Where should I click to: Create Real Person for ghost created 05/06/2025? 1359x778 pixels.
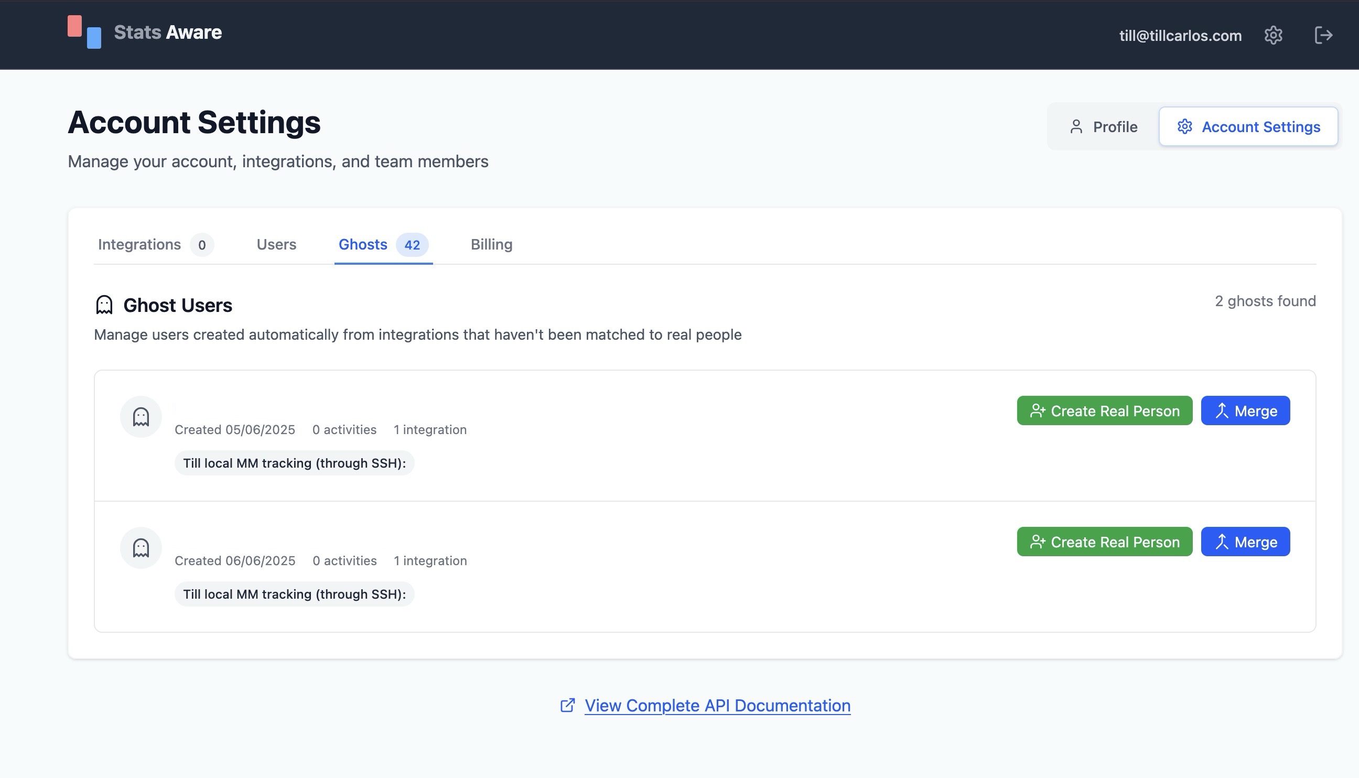coord(1104,411)
